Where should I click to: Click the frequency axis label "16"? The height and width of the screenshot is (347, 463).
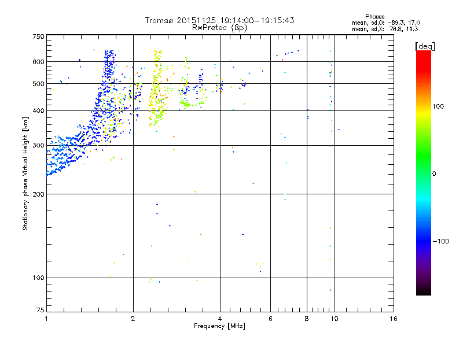[x=394, y=319]
